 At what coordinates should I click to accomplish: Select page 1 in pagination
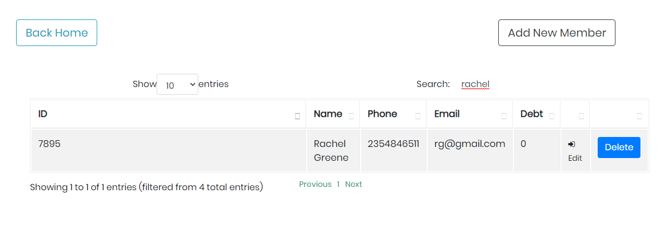338,184
